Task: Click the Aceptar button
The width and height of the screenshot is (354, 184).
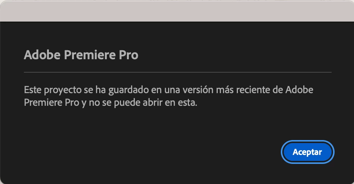Action: tap(307, 152)
